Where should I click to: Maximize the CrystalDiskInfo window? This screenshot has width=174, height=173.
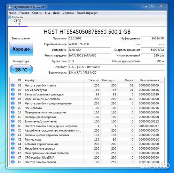[153, 6]
